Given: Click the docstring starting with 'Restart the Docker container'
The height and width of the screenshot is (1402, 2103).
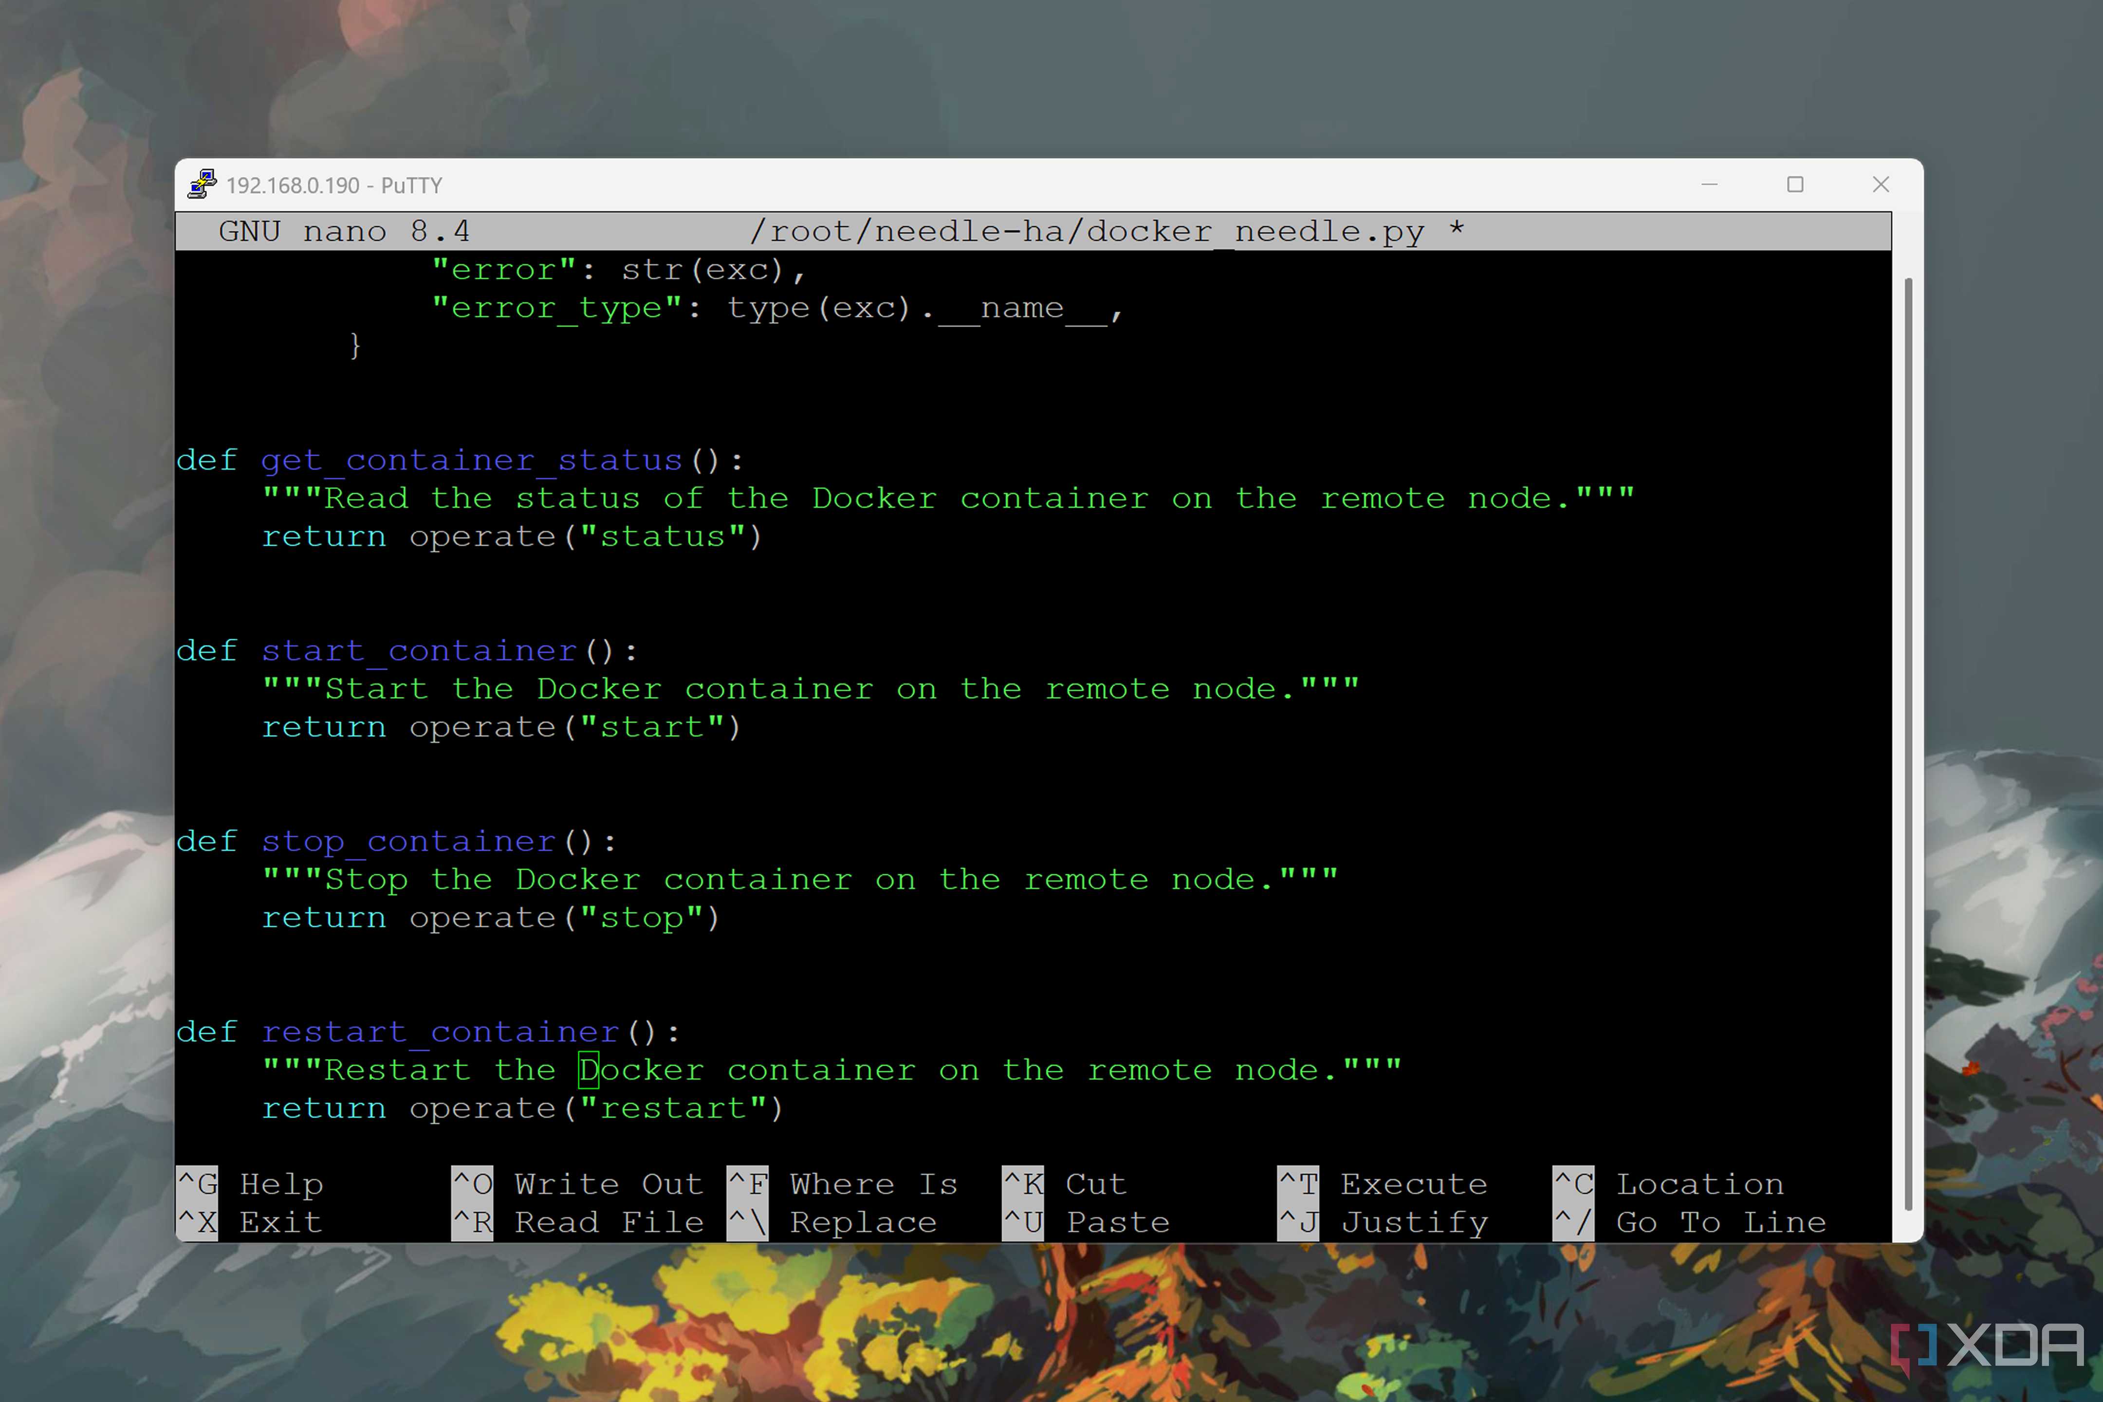Looking at the screenshot, I should pos(831,1070).
